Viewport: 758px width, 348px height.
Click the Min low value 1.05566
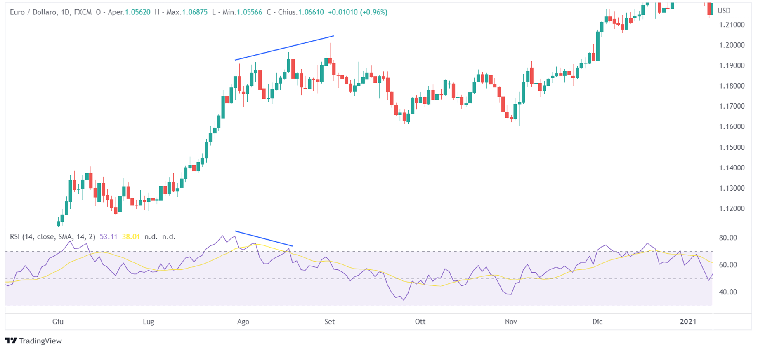click(x=249, y=12)
